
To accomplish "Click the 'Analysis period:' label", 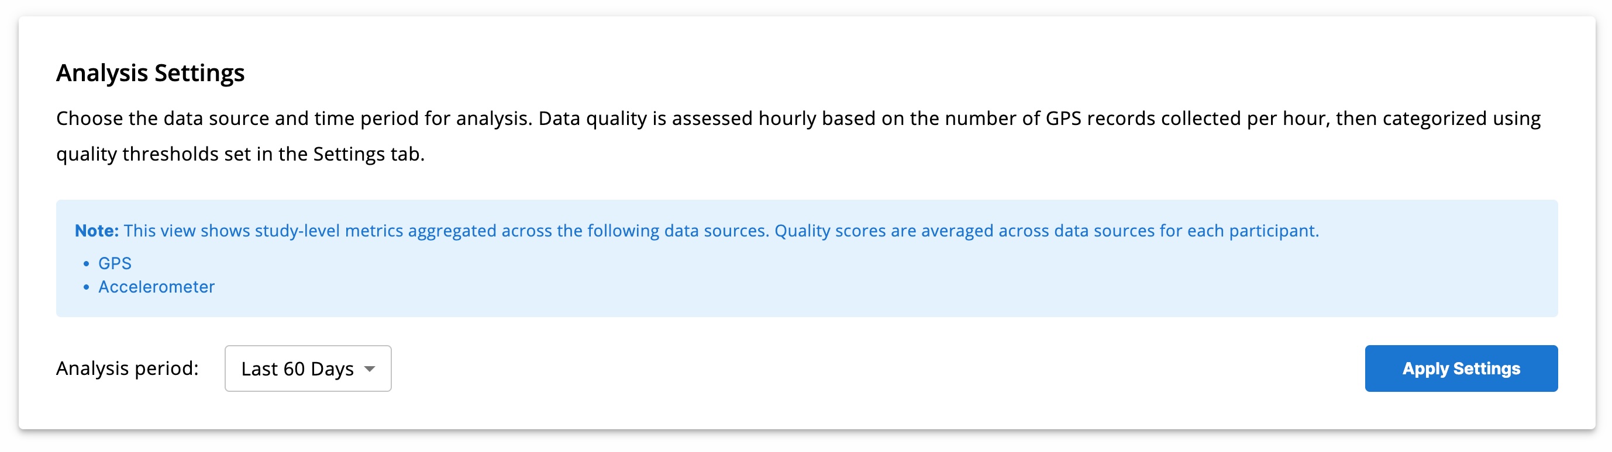I will point(127,368).
